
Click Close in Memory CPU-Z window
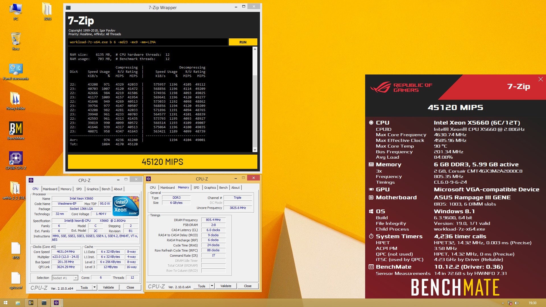[248, 286]
